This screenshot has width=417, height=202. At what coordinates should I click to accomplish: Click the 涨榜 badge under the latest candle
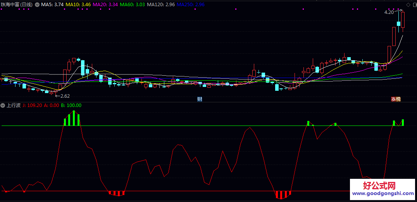(x=396, y=99)
